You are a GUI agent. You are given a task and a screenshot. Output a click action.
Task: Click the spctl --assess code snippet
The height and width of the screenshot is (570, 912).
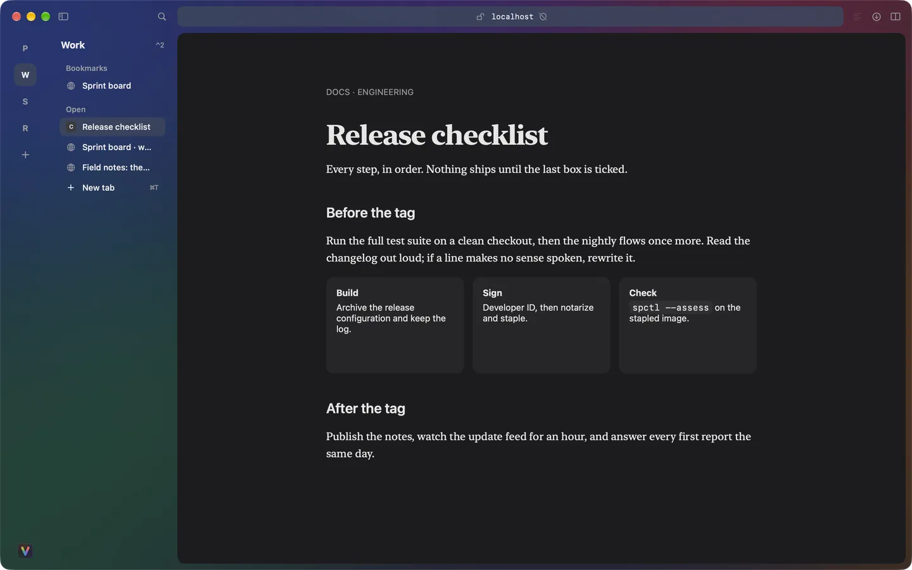click(x=671, y=308)
